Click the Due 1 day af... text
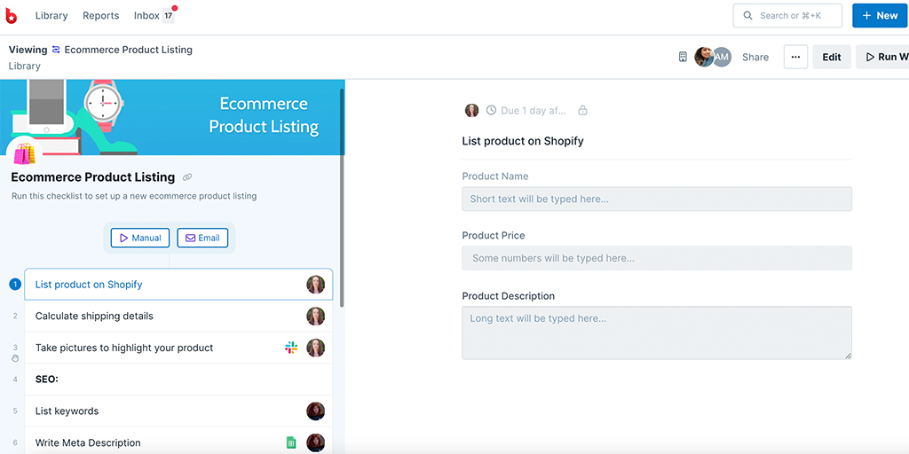The height and width of the screenshot is (454, 909). [534, 110]
